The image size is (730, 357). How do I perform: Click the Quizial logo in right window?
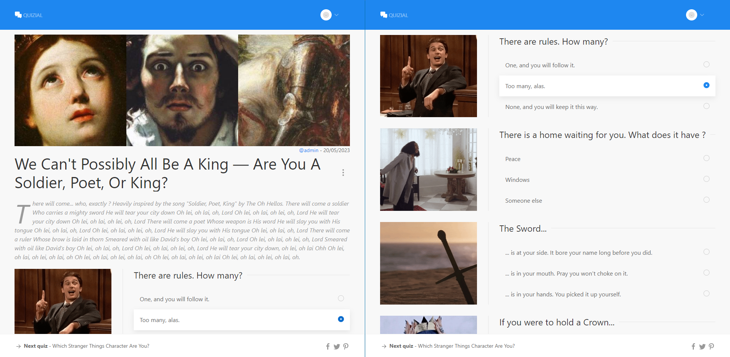pos(394,15)
